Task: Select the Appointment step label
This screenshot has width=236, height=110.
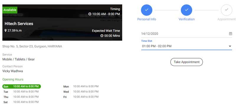Action: [x=227, y=19]
